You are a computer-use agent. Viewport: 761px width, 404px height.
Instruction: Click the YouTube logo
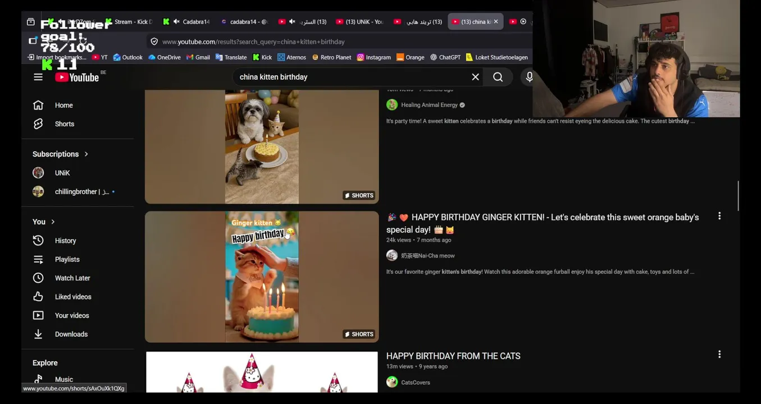(77, 77)
